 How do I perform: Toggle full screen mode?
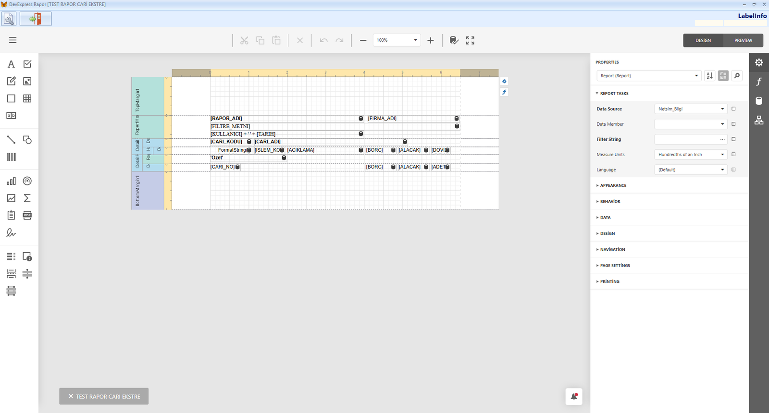470,40
